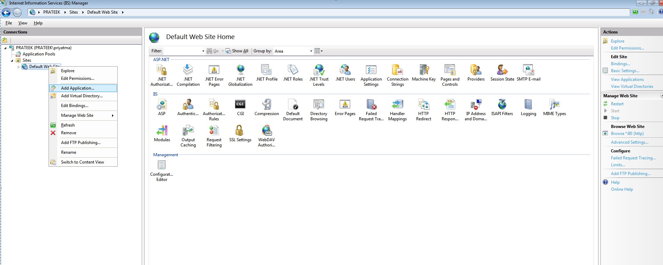Select Application Pools tree item

click(39, 54)
